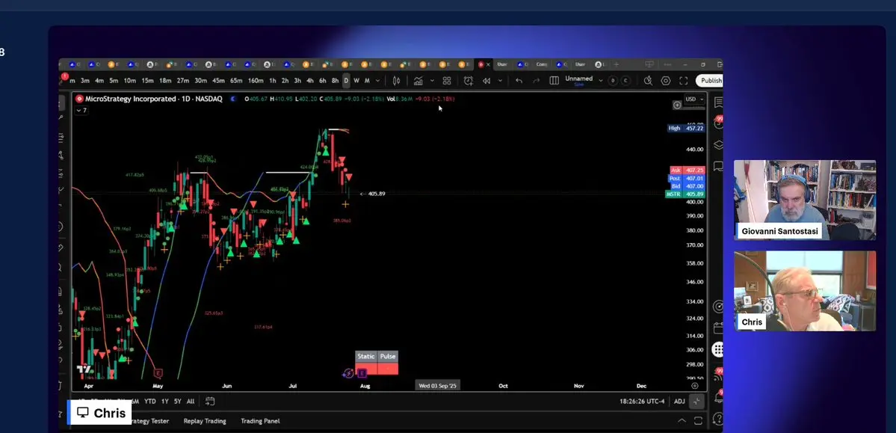Screen dimensions: 896x433
Task: Expand the bottom panel chevron up
Action: point(681,421)
